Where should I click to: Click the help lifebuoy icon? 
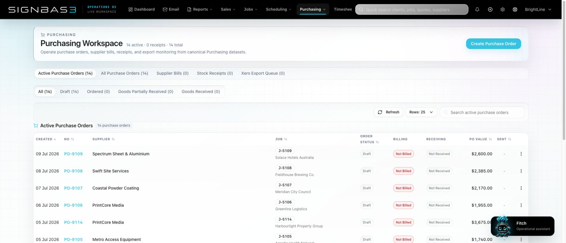click(x=515, y=10)
